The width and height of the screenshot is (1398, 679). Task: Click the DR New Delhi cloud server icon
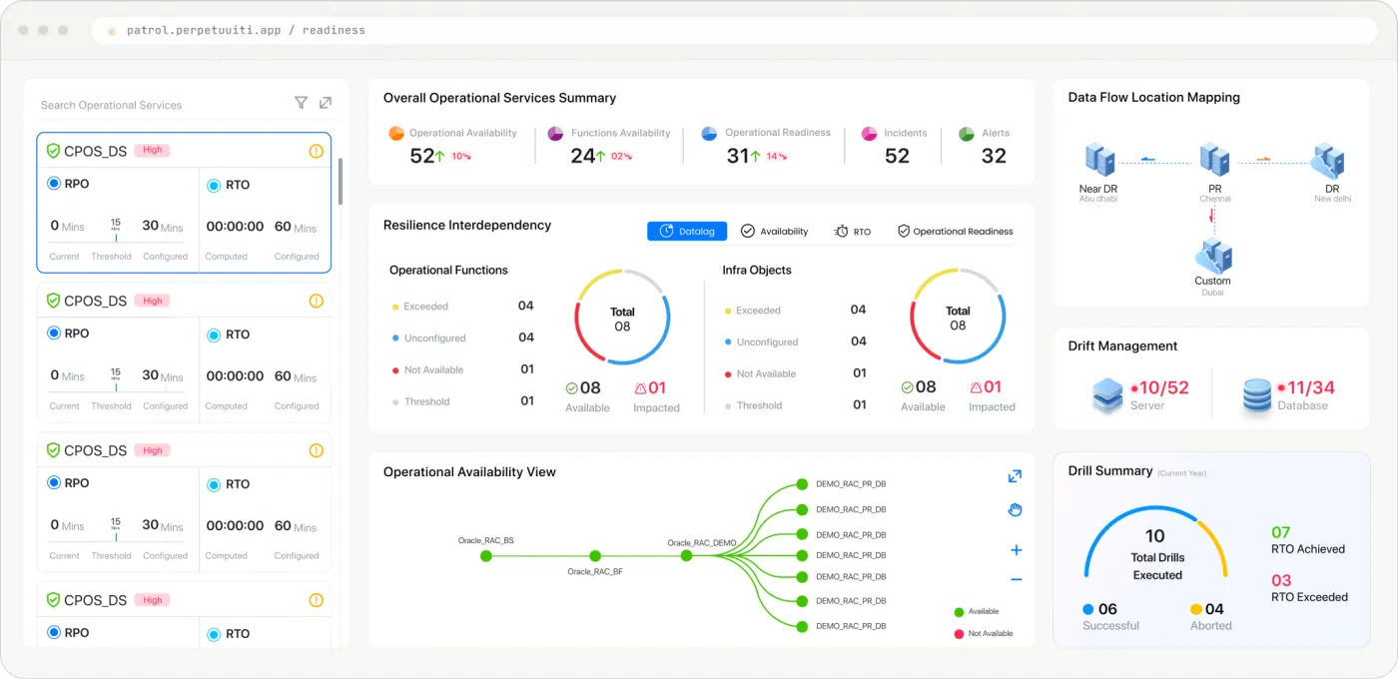(x=1328, y=160)
